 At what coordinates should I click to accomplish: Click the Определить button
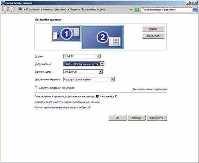click(153, 36)
